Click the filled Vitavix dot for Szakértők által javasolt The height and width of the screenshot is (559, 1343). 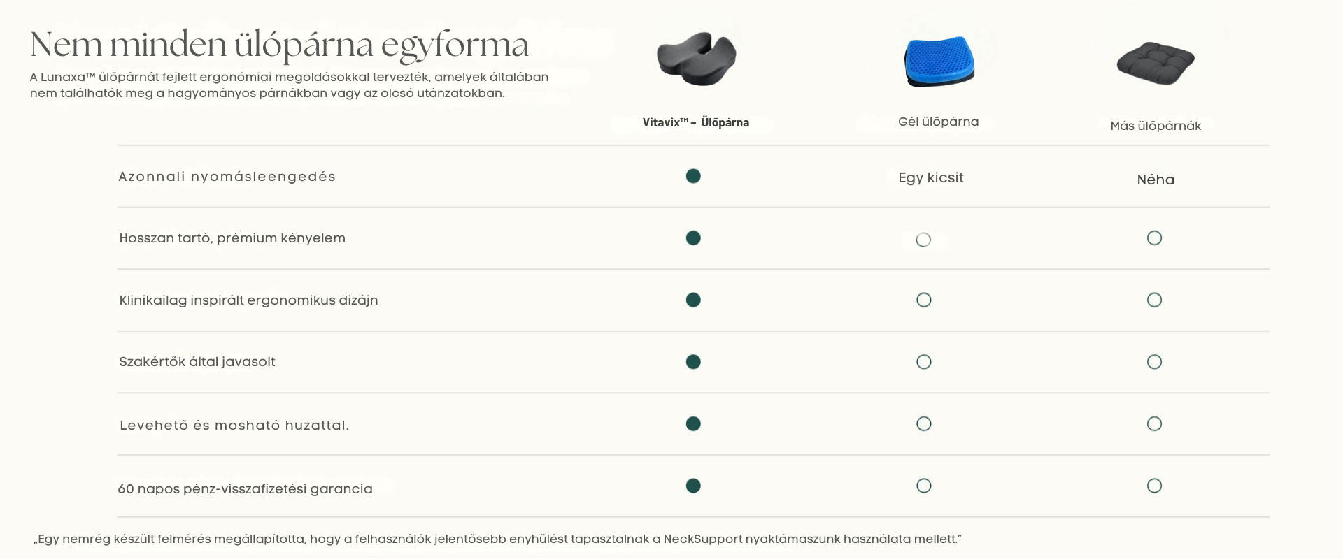coord(693,362)
